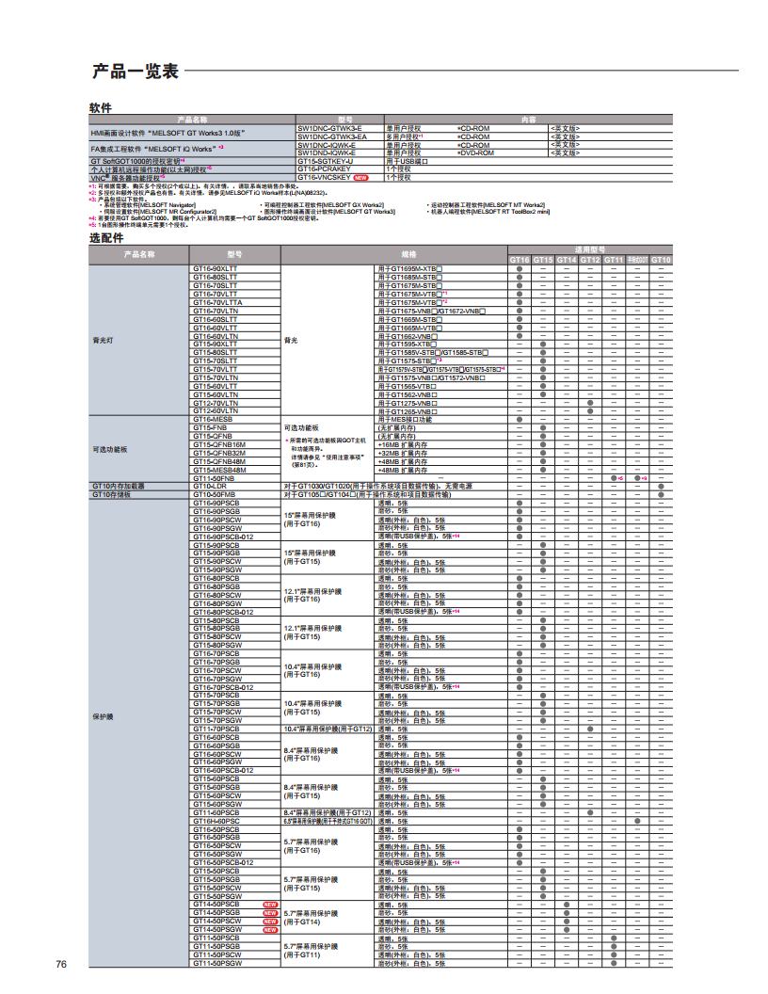Click the 'GT16-VNCSKEY' model text

324,178
